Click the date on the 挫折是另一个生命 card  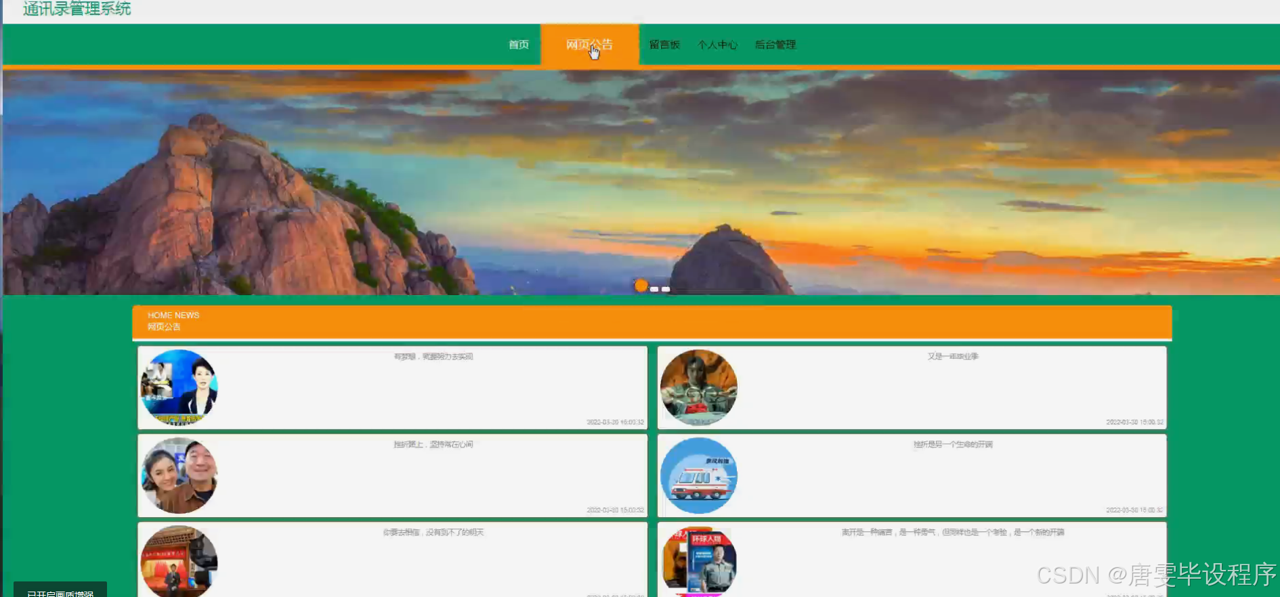click(x=1134, y=510)
